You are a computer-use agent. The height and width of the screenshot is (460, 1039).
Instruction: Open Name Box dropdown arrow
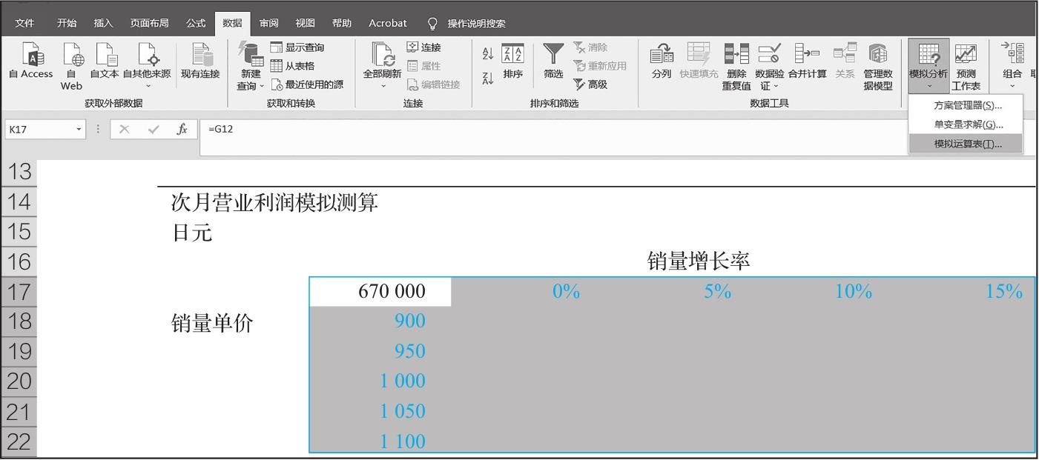(x=79, y=129)
